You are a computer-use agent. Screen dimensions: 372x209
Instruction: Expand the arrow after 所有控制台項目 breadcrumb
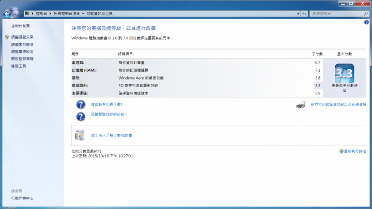point(83,13)
